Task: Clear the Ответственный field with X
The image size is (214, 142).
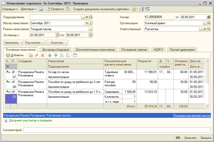Action: click(205, 29)
